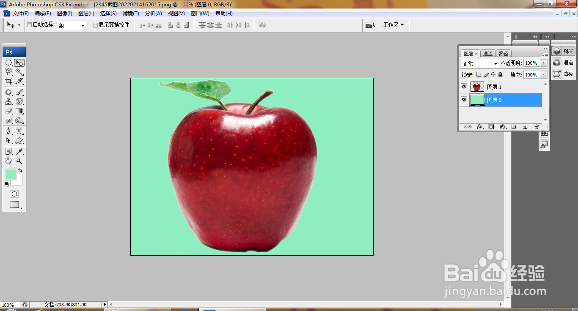The height and width of the screenshot is (311, 578).
Task: Open the 组 auto-select dropdown
Action: [x=72, y=25]
